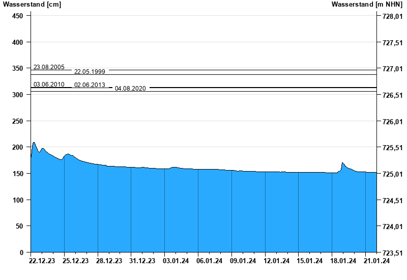Click the 21.01.24 date on the x-axis
The image size is (407, 280).
point(376,261)
